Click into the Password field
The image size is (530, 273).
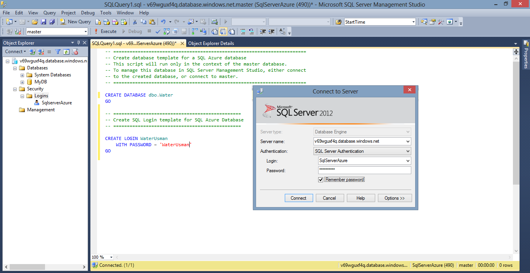point(364,170)
